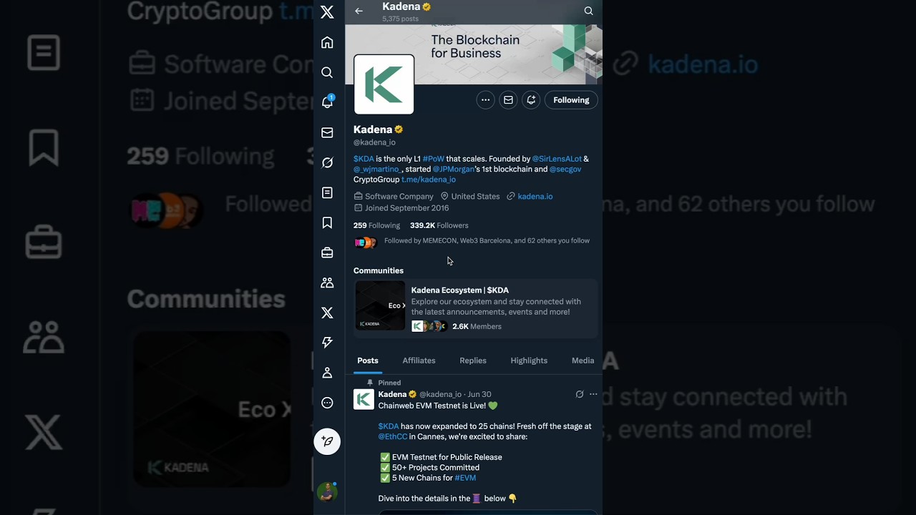
Task: Click the compose post button
Action: click(x=327, y=441)
